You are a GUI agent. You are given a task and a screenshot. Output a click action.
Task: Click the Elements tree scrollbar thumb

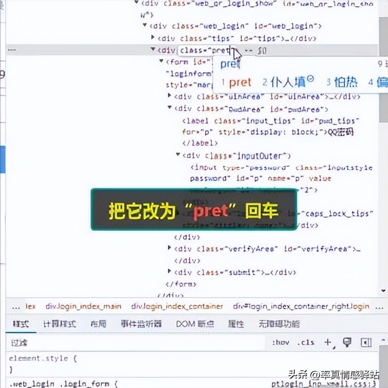[x=383, y=69]
